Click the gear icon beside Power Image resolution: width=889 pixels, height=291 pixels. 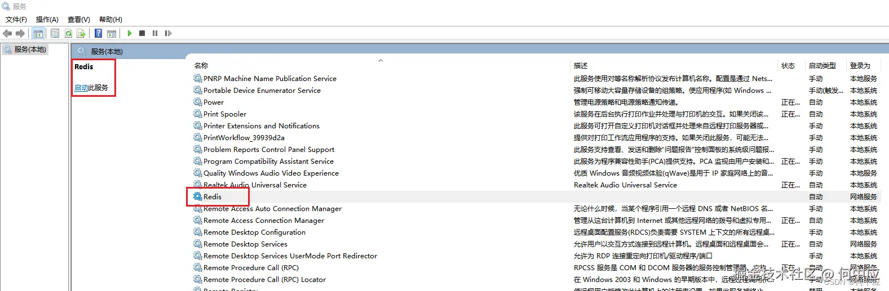tap(197, 102)
